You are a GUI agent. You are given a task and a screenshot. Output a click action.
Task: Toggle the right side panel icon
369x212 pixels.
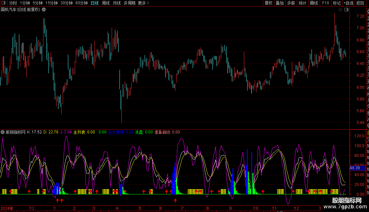point(346,10)
